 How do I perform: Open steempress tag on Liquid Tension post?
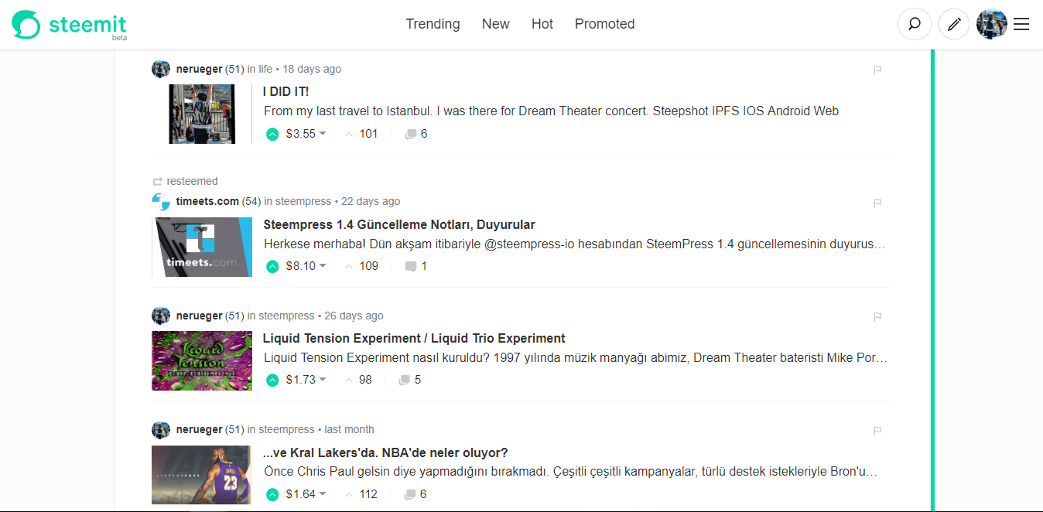tap(286, 316)
